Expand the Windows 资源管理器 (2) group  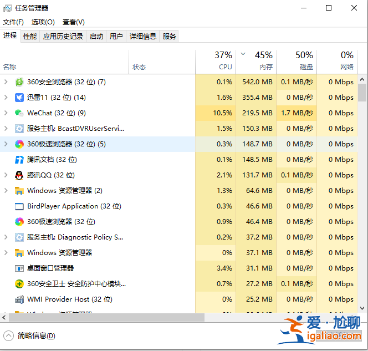(6, 191)
